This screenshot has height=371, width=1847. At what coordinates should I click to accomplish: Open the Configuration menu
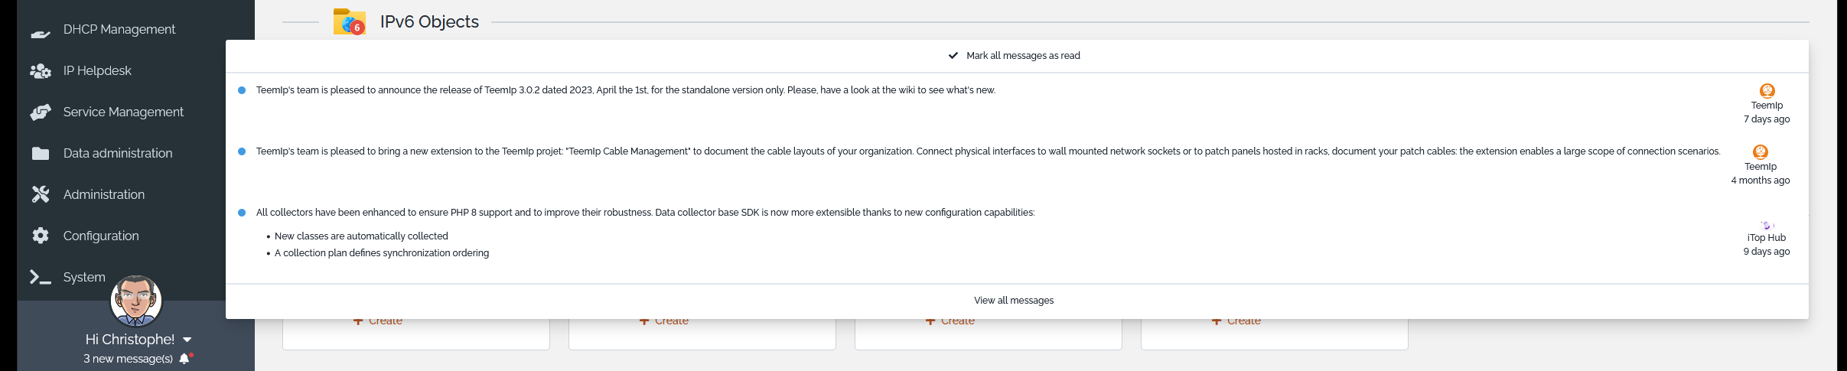tap(101, 236)
